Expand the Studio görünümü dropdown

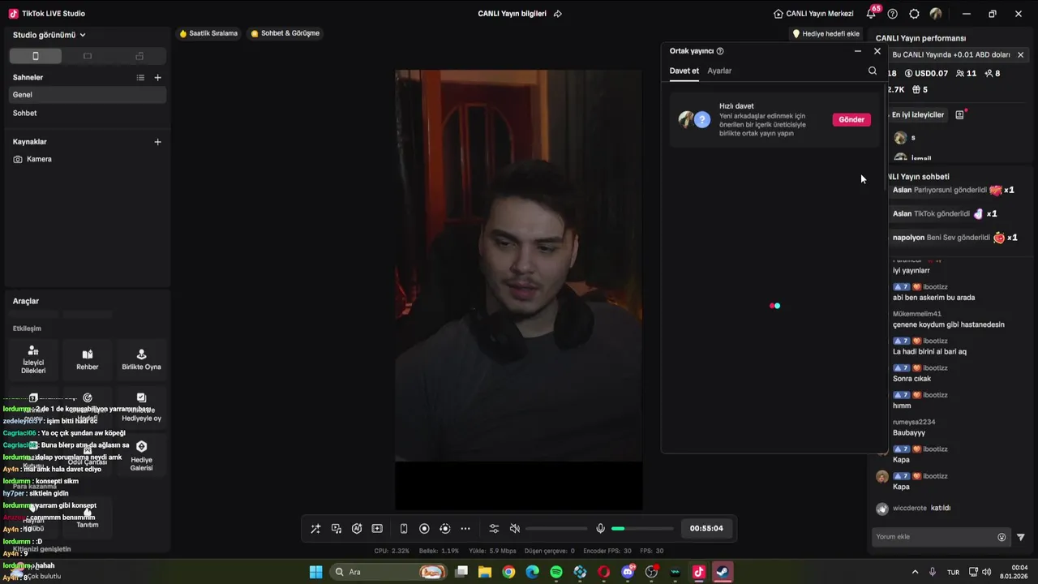coord(49,35)
